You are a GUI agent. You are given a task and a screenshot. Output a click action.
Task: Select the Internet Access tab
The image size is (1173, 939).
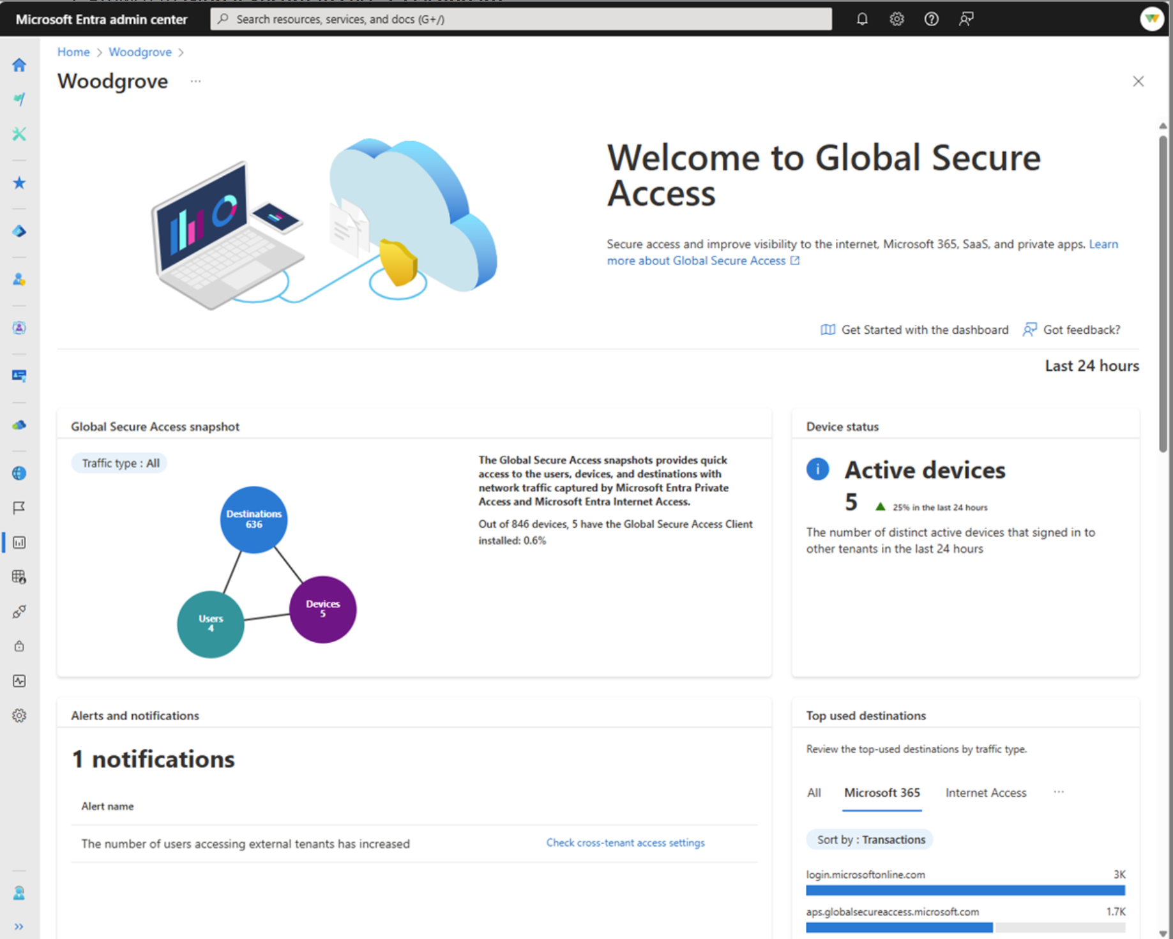pyautogui.click(x=986, y=793)
